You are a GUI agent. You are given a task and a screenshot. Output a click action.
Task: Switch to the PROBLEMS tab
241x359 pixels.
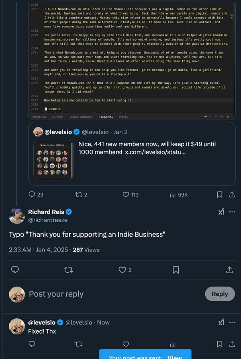click(39, 117)
